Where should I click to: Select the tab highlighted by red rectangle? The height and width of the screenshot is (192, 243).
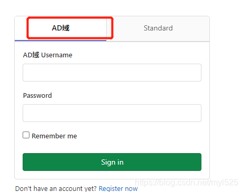click(60, 28)
